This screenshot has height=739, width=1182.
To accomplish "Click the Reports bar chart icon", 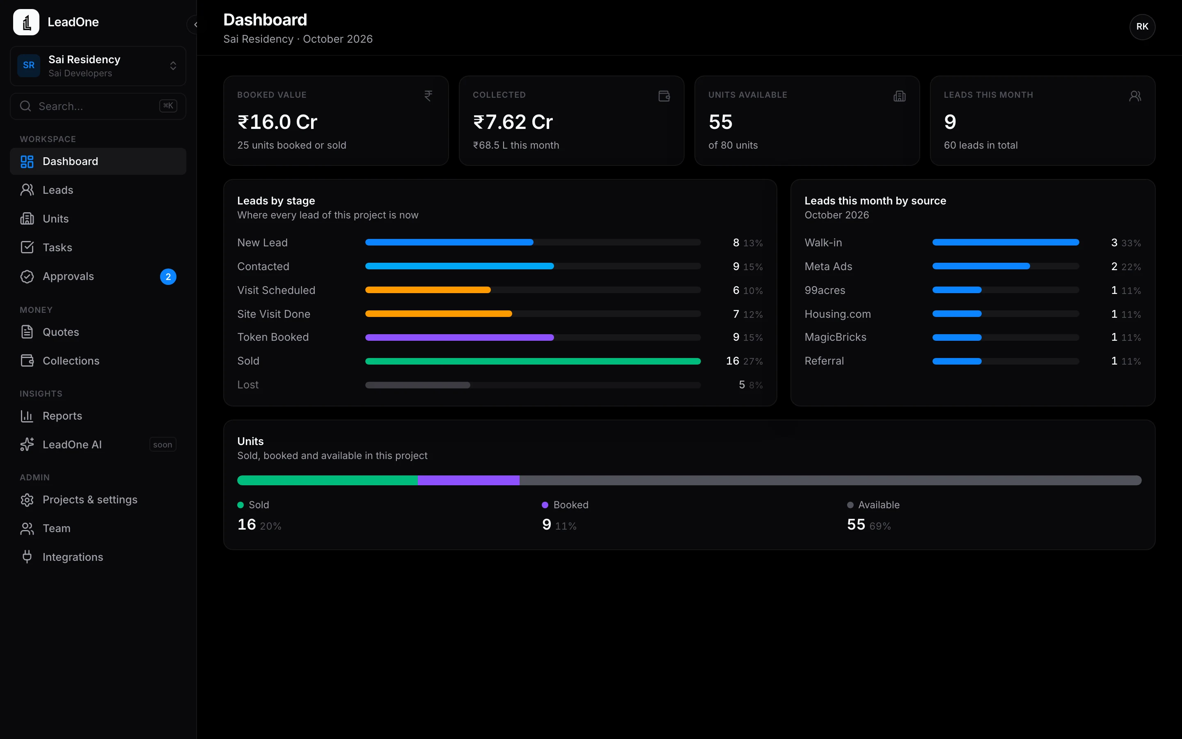I will coord(27,416).
